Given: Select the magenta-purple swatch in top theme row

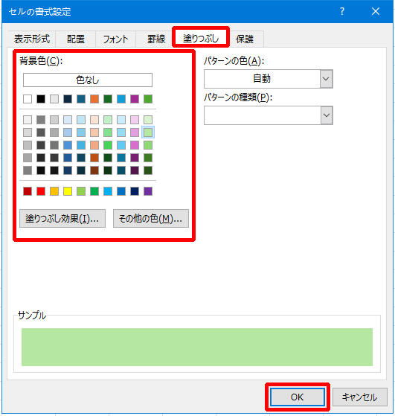Looking at the screenshot, I should click(x=135, y=99).
